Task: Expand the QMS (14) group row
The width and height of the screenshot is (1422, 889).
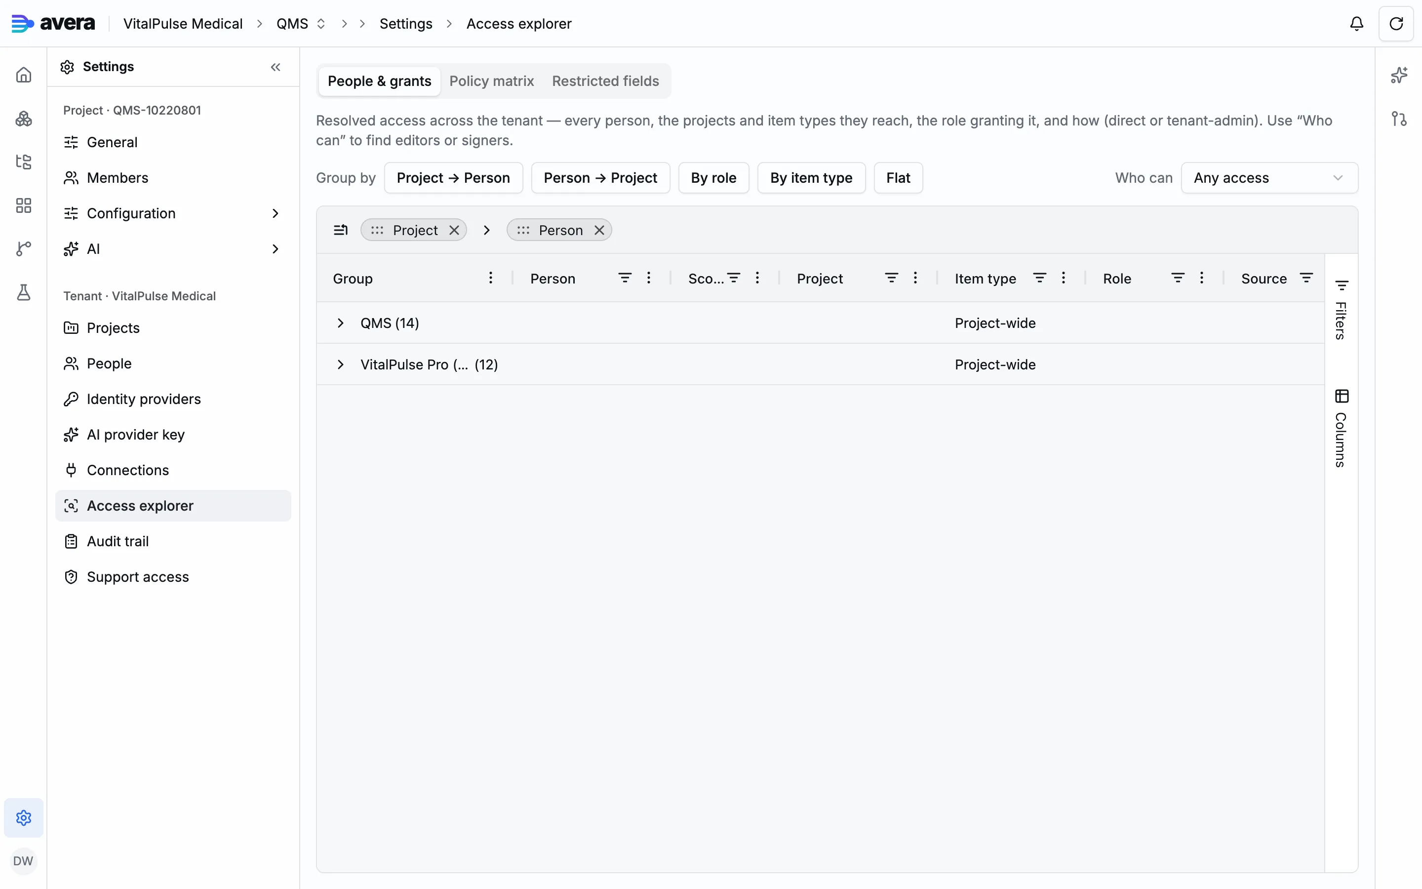Action: [x=340, y=323]
